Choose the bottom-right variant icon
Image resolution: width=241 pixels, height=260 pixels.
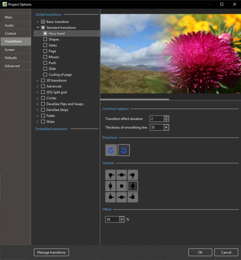pyautogui.click(x=133, y=197)
